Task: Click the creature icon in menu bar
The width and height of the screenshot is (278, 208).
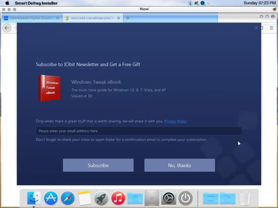Action: 196,3
